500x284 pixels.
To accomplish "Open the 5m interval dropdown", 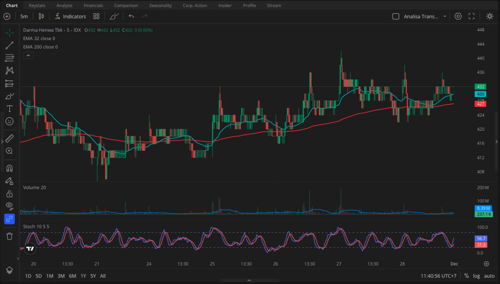I will point(24,16).
